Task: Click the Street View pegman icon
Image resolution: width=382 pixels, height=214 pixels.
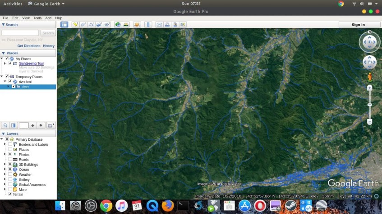Action: [370, 77]
